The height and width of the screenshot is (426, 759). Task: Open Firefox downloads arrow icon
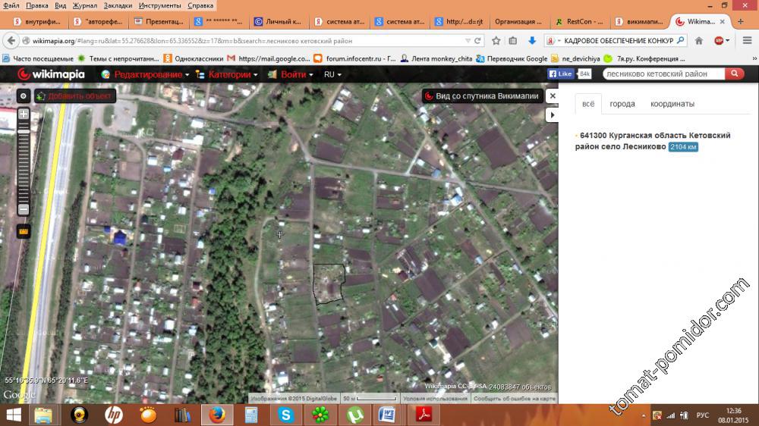(532, 40)
